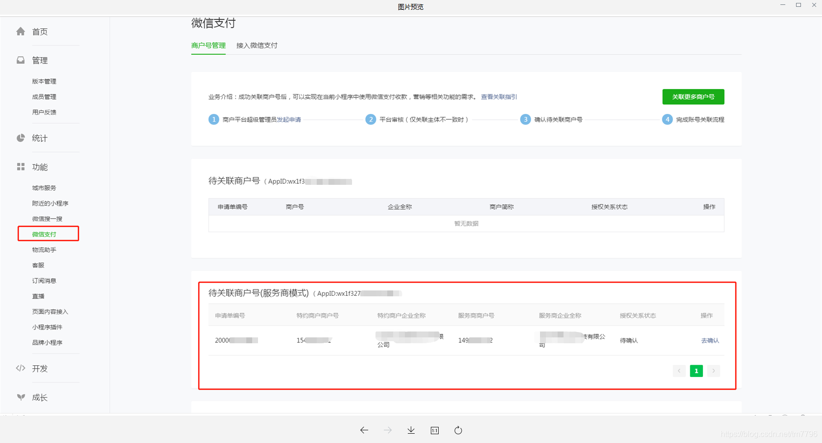
Task: Click the forward arrow in preview toolbar
Action: click(x=388, y=430)
